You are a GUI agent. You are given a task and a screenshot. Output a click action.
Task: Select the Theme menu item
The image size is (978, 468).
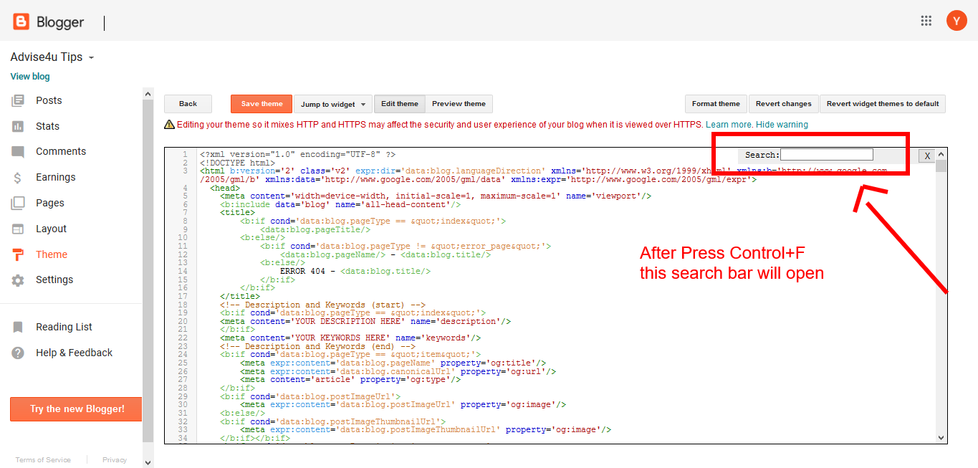[52, 254]
